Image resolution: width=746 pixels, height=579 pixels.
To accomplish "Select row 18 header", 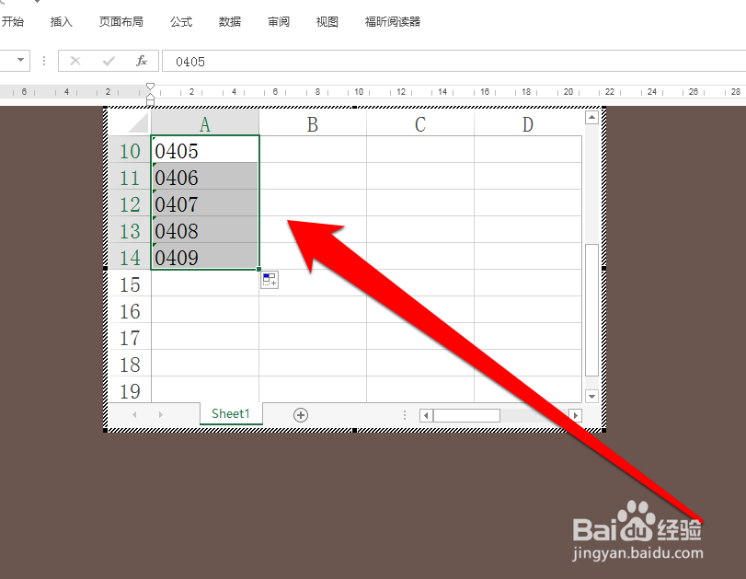I will point(130,365).
